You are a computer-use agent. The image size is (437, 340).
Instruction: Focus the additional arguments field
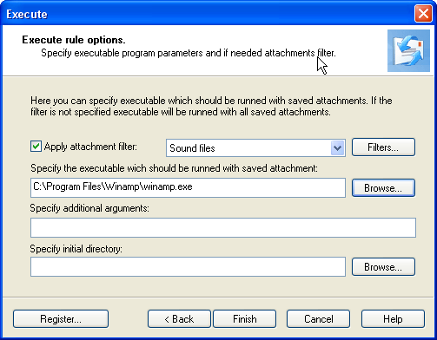coord(223,227)
